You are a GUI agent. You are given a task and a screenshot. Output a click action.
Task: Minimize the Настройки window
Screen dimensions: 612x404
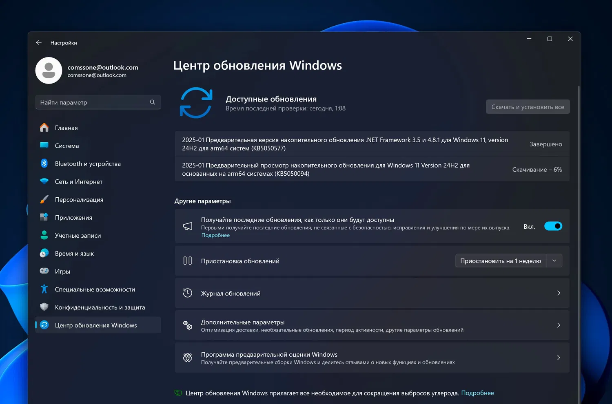coord(529,39)
